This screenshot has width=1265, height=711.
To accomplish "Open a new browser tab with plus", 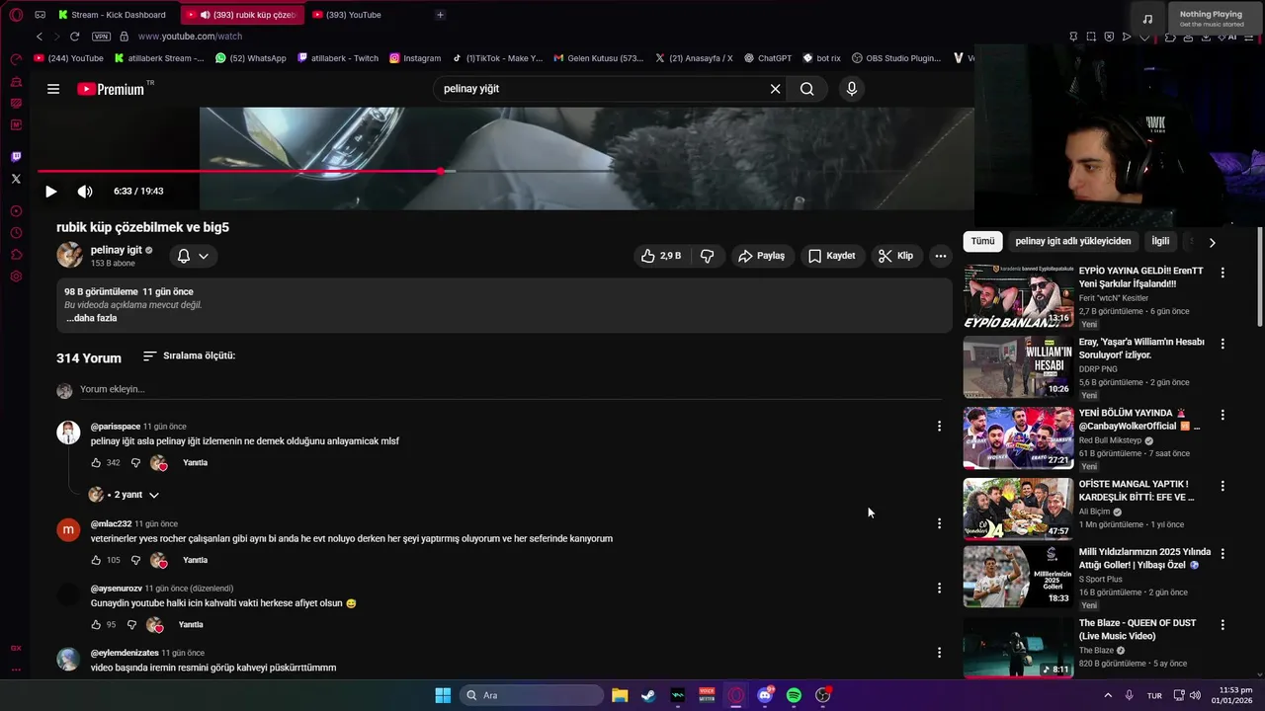I will [x=440, y=15].
